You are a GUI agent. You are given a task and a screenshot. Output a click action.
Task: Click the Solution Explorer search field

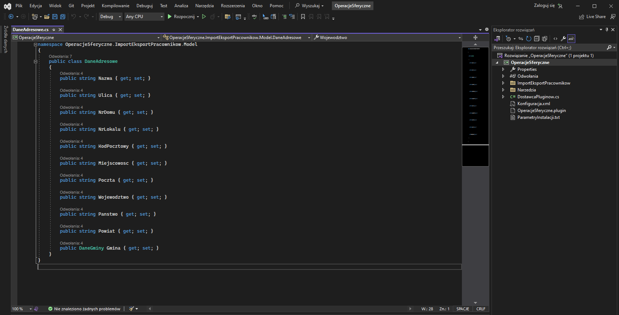click(x=549, y=48)
